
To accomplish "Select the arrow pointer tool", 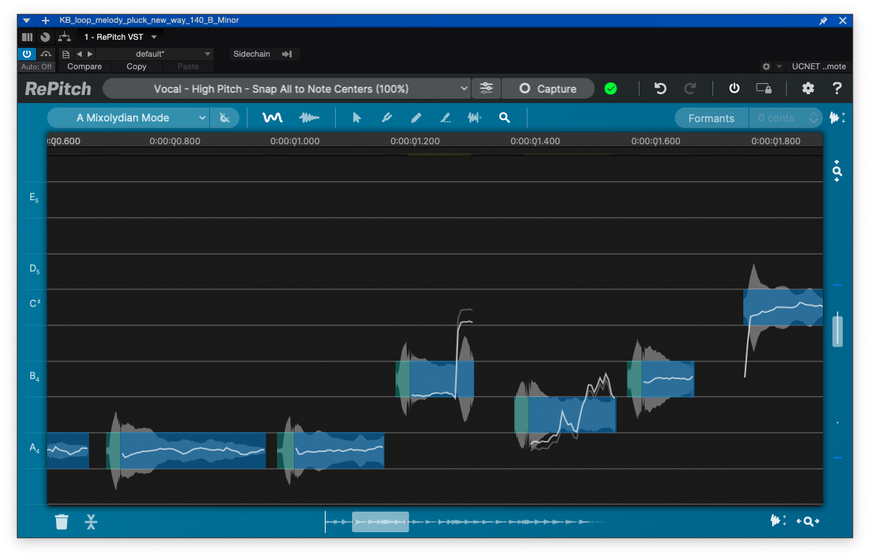I will [x=357, y=118].
